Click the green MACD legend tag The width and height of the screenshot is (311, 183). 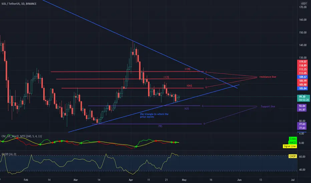(292, 142)
